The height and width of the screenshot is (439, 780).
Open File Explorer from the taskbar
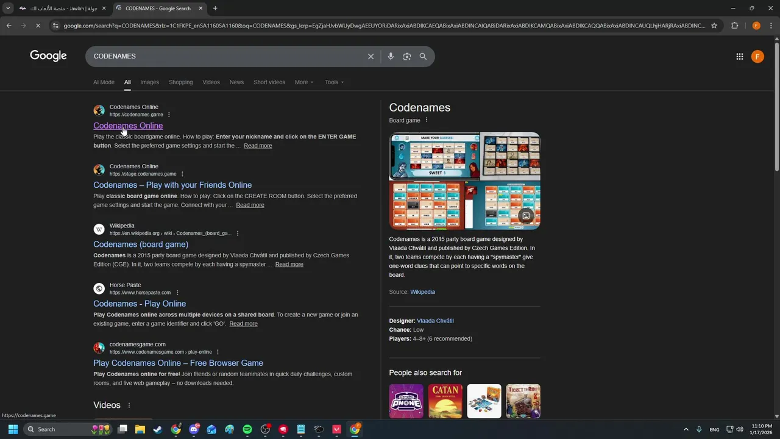tap(140, 429)
